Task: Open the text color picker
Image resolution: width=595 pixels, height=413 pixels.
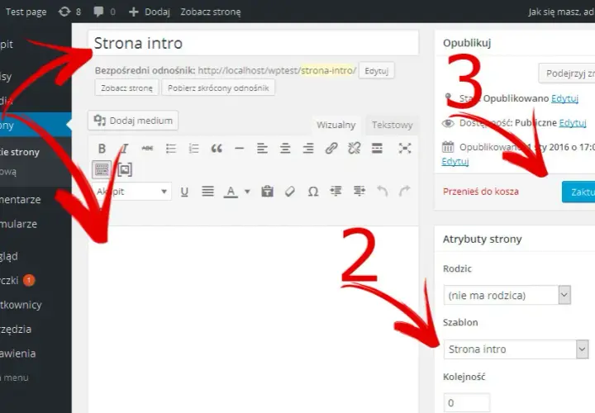Action: pos(231,192)
